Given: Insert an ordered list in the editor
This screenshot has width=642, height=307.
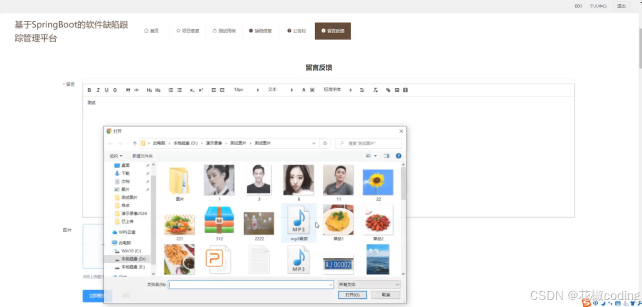Looking at the screenshot, I should [x=171, y=90].
